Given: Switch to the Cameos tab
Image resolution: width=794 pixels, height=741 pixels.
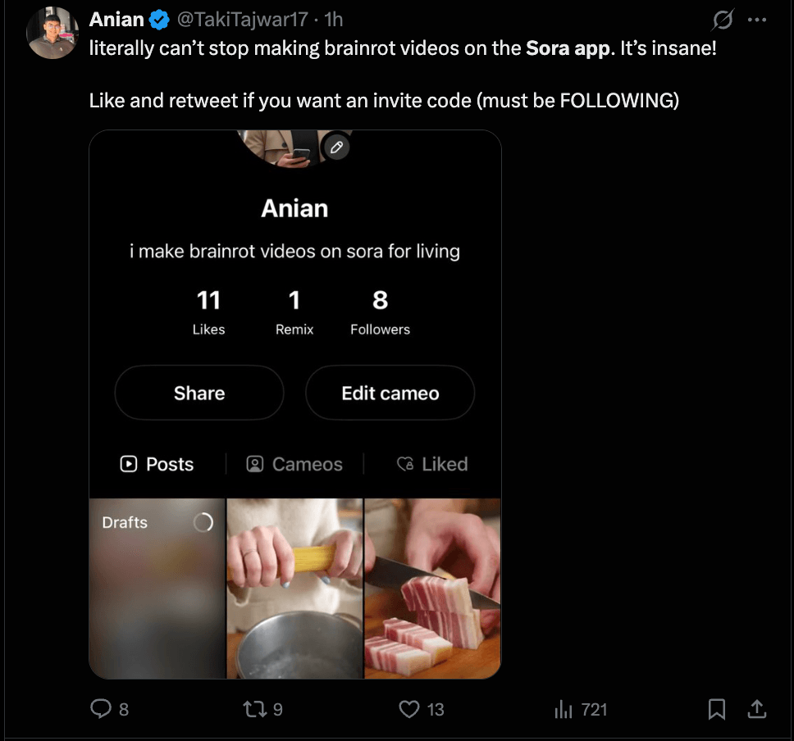Looking at the screenshot, I should click(294, 464).
